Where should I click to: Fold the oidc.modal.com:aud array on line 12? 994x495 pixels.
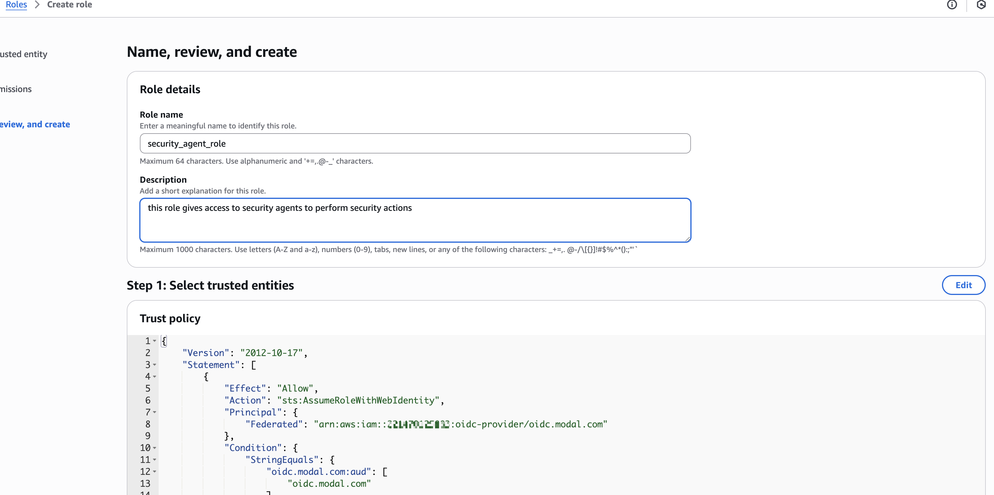click(155, 471)
